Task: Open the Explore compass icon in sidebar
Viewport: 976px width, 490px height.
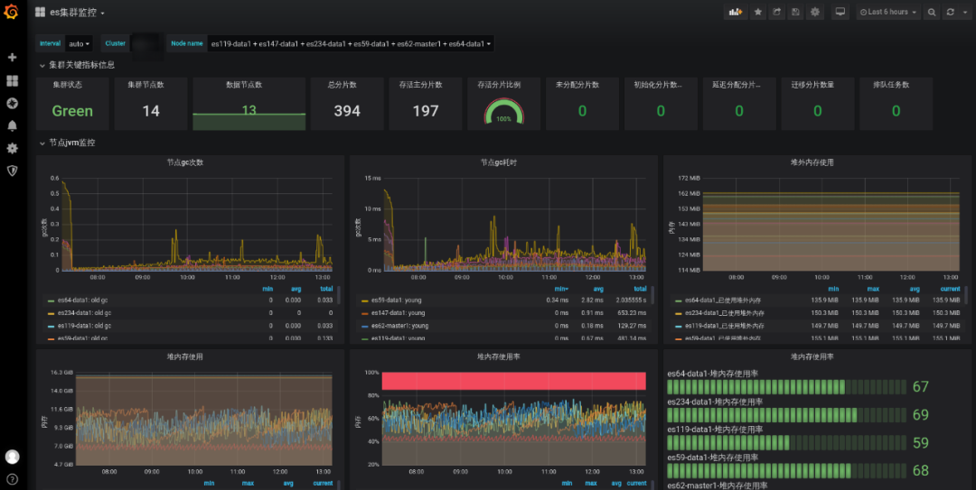Action: click(x=12, y=103)
